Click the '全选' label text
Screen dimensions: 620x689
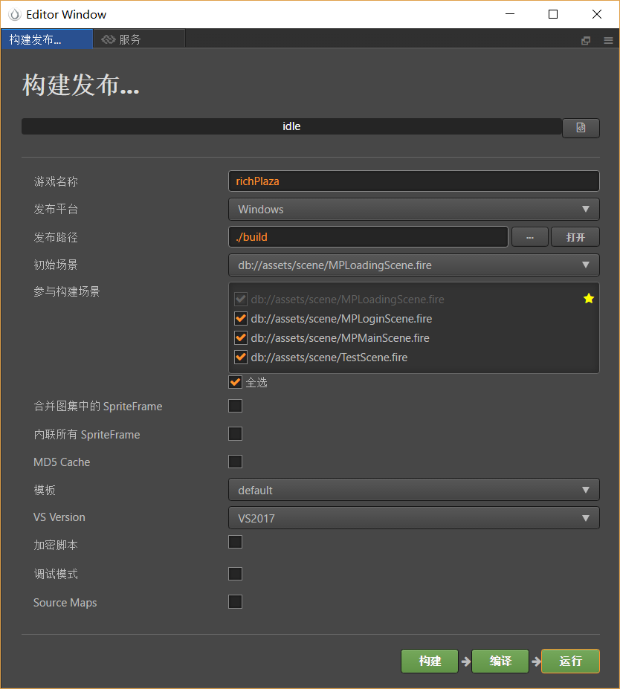[256, 382]
